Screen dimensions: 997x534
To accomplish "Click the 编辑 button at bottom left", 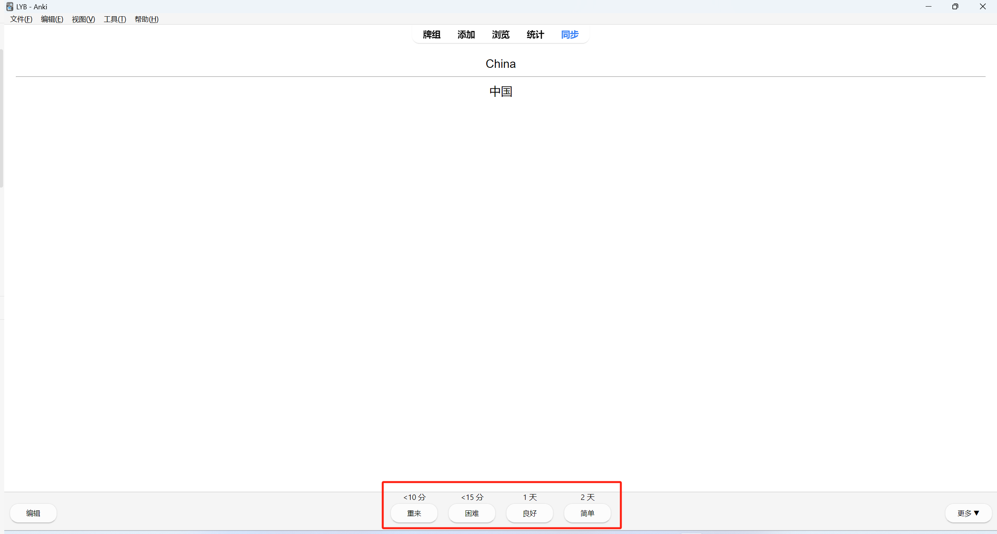I will tap(33, 513).
